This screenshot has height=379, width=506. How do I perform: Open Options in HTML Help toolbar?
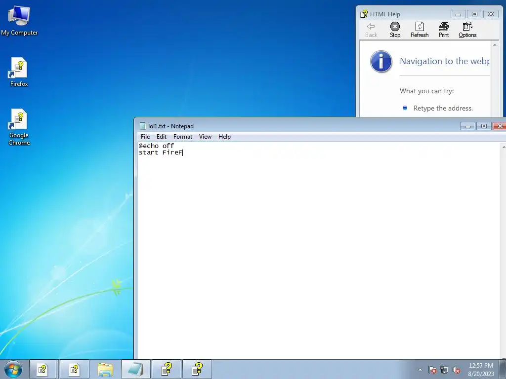(467, 30)
